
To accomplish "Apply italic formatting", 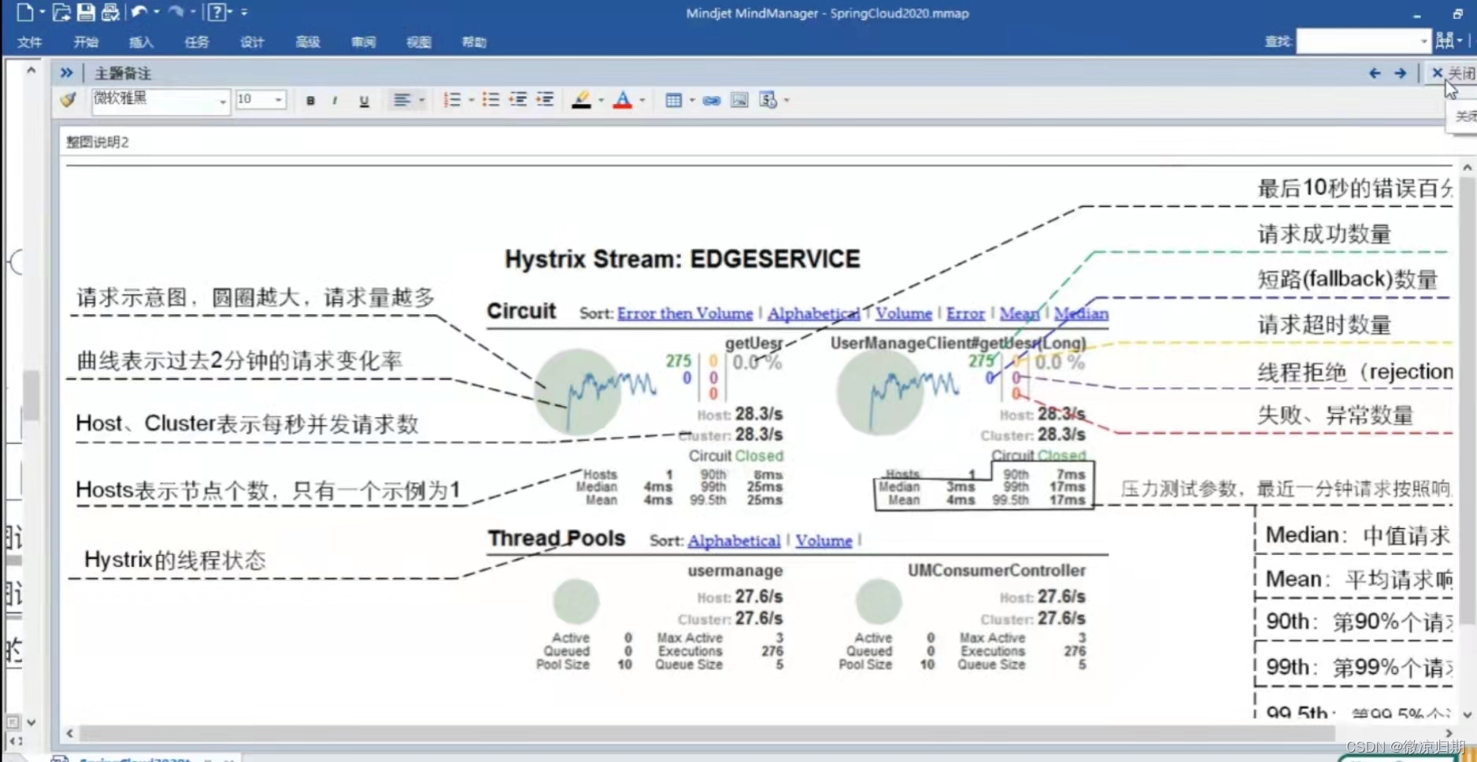I will click(335, 101).
